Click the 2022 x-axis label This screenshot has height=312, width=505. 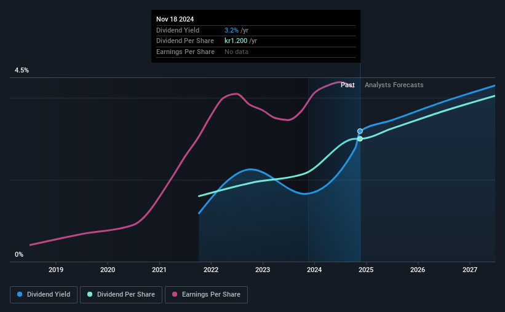click(x=211, y=270)
